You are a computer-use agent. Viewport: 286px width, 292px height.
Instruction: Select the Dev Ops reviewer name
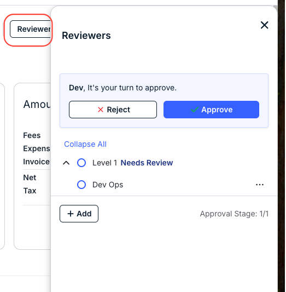tap(108, 185)
